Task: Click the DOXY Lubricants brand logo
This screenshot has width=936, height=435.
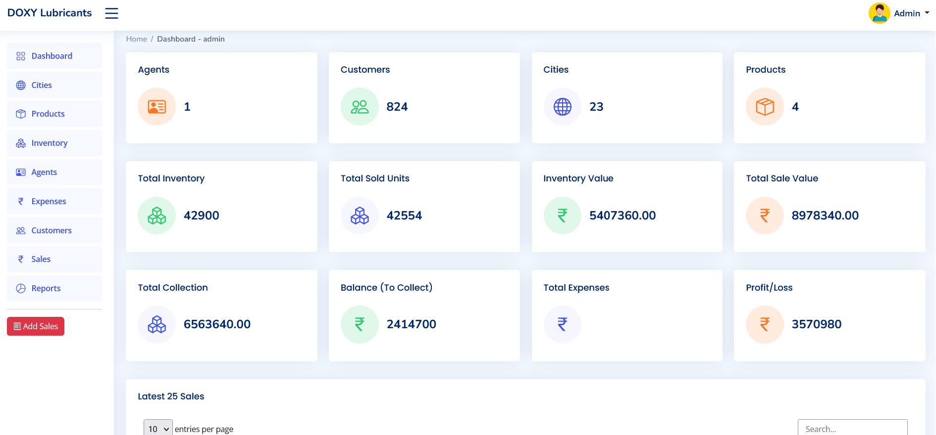Action: (50, 13)
